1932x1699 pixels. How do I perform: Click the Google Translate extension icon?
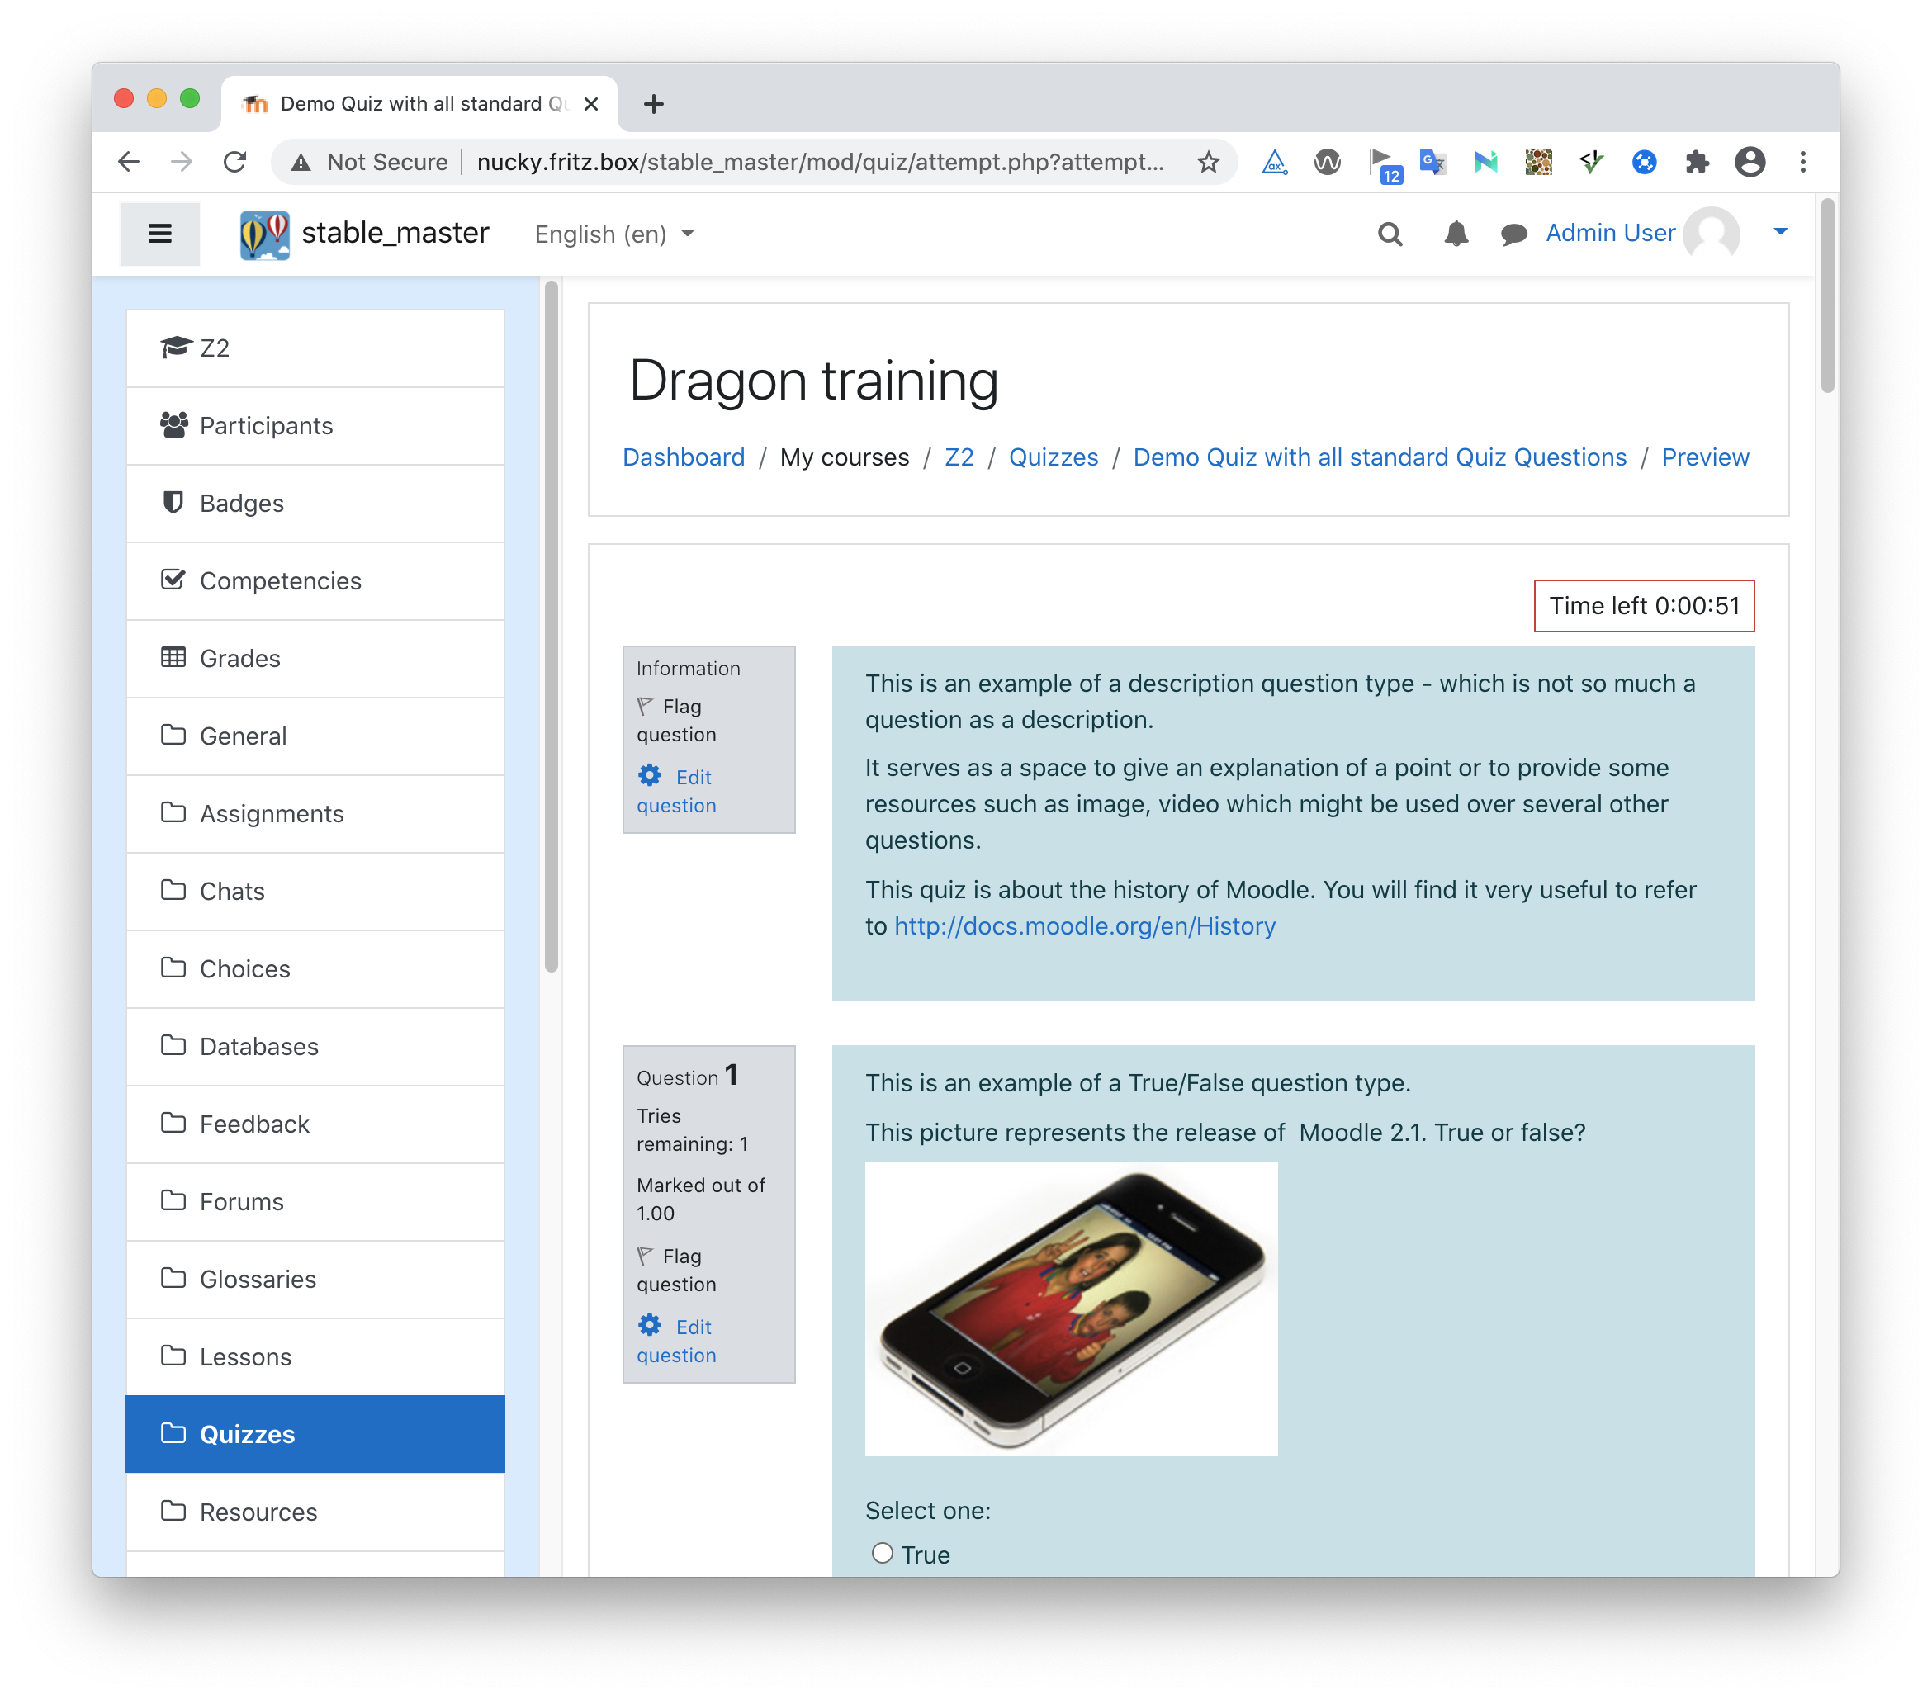(x=1433, y=162)
